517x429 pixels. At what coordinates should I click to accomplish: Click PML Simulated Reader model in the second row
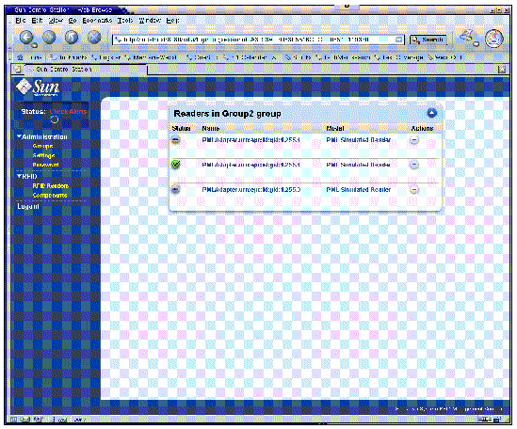[x=359, y=165]
